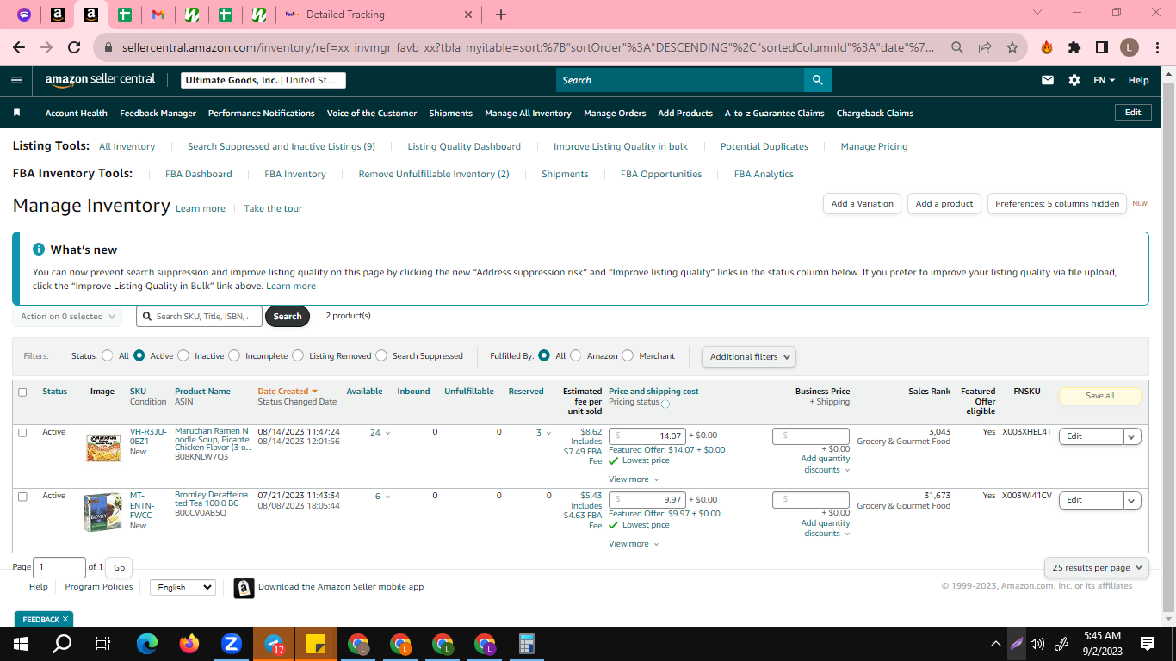The width and height of the screenshot is (1176, 661).
Task: Launch Microsoft Edge from taskbar
Action: click(x=147, y=643)
